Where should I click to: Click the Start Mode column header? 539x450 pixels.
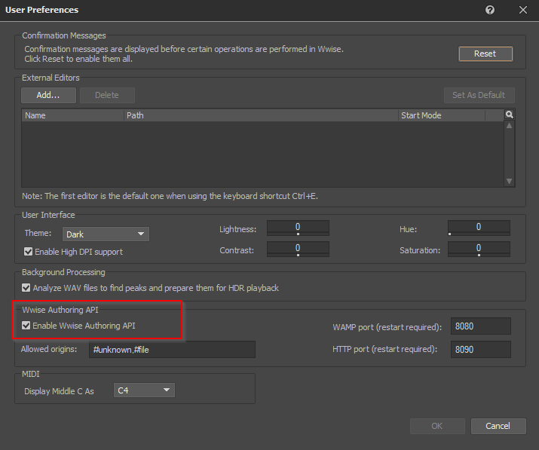tap(442, 115)
